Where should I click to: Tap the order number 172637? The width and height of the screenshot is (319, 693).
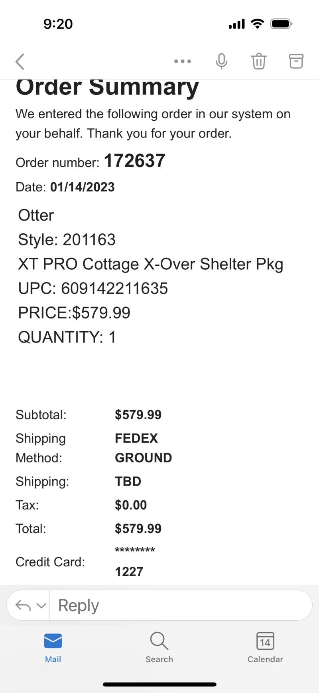pos(134,161)
